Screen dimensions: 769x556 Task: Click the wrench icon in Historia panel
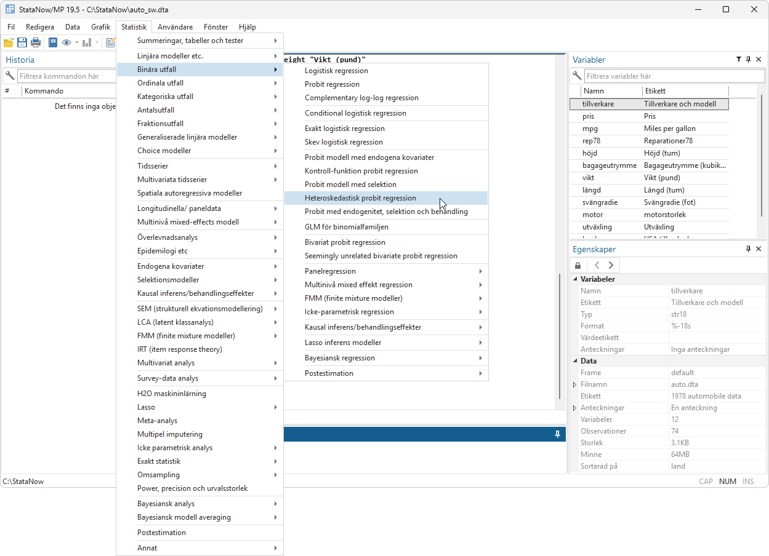[10, 76]
